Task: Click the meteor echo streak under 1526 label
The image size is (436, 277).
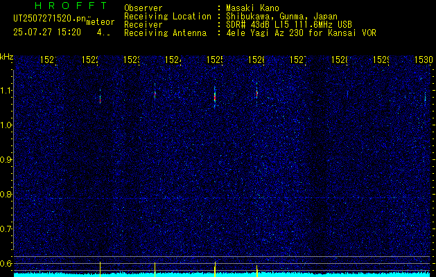Action: (257, 93)
